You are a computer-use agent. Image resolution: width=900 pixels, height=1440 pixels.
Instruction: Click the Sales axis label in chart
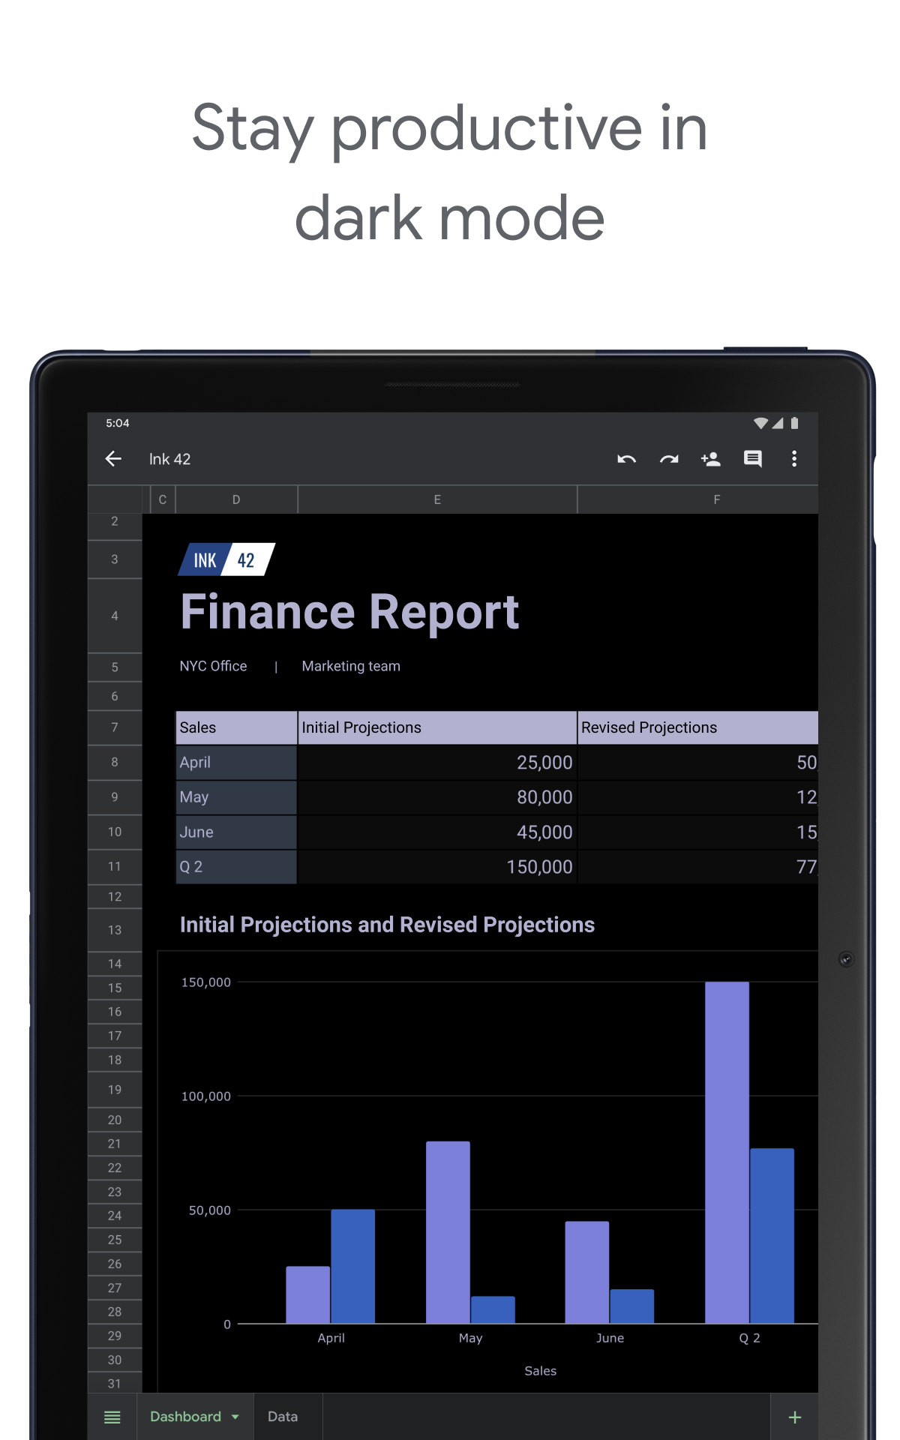pos(540,1371)
